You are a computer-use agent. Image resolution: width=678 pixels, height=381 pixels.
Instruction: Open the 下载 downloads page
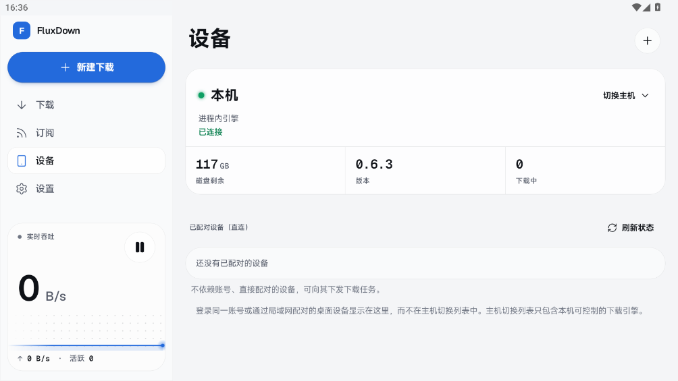[x=86, y=105]
